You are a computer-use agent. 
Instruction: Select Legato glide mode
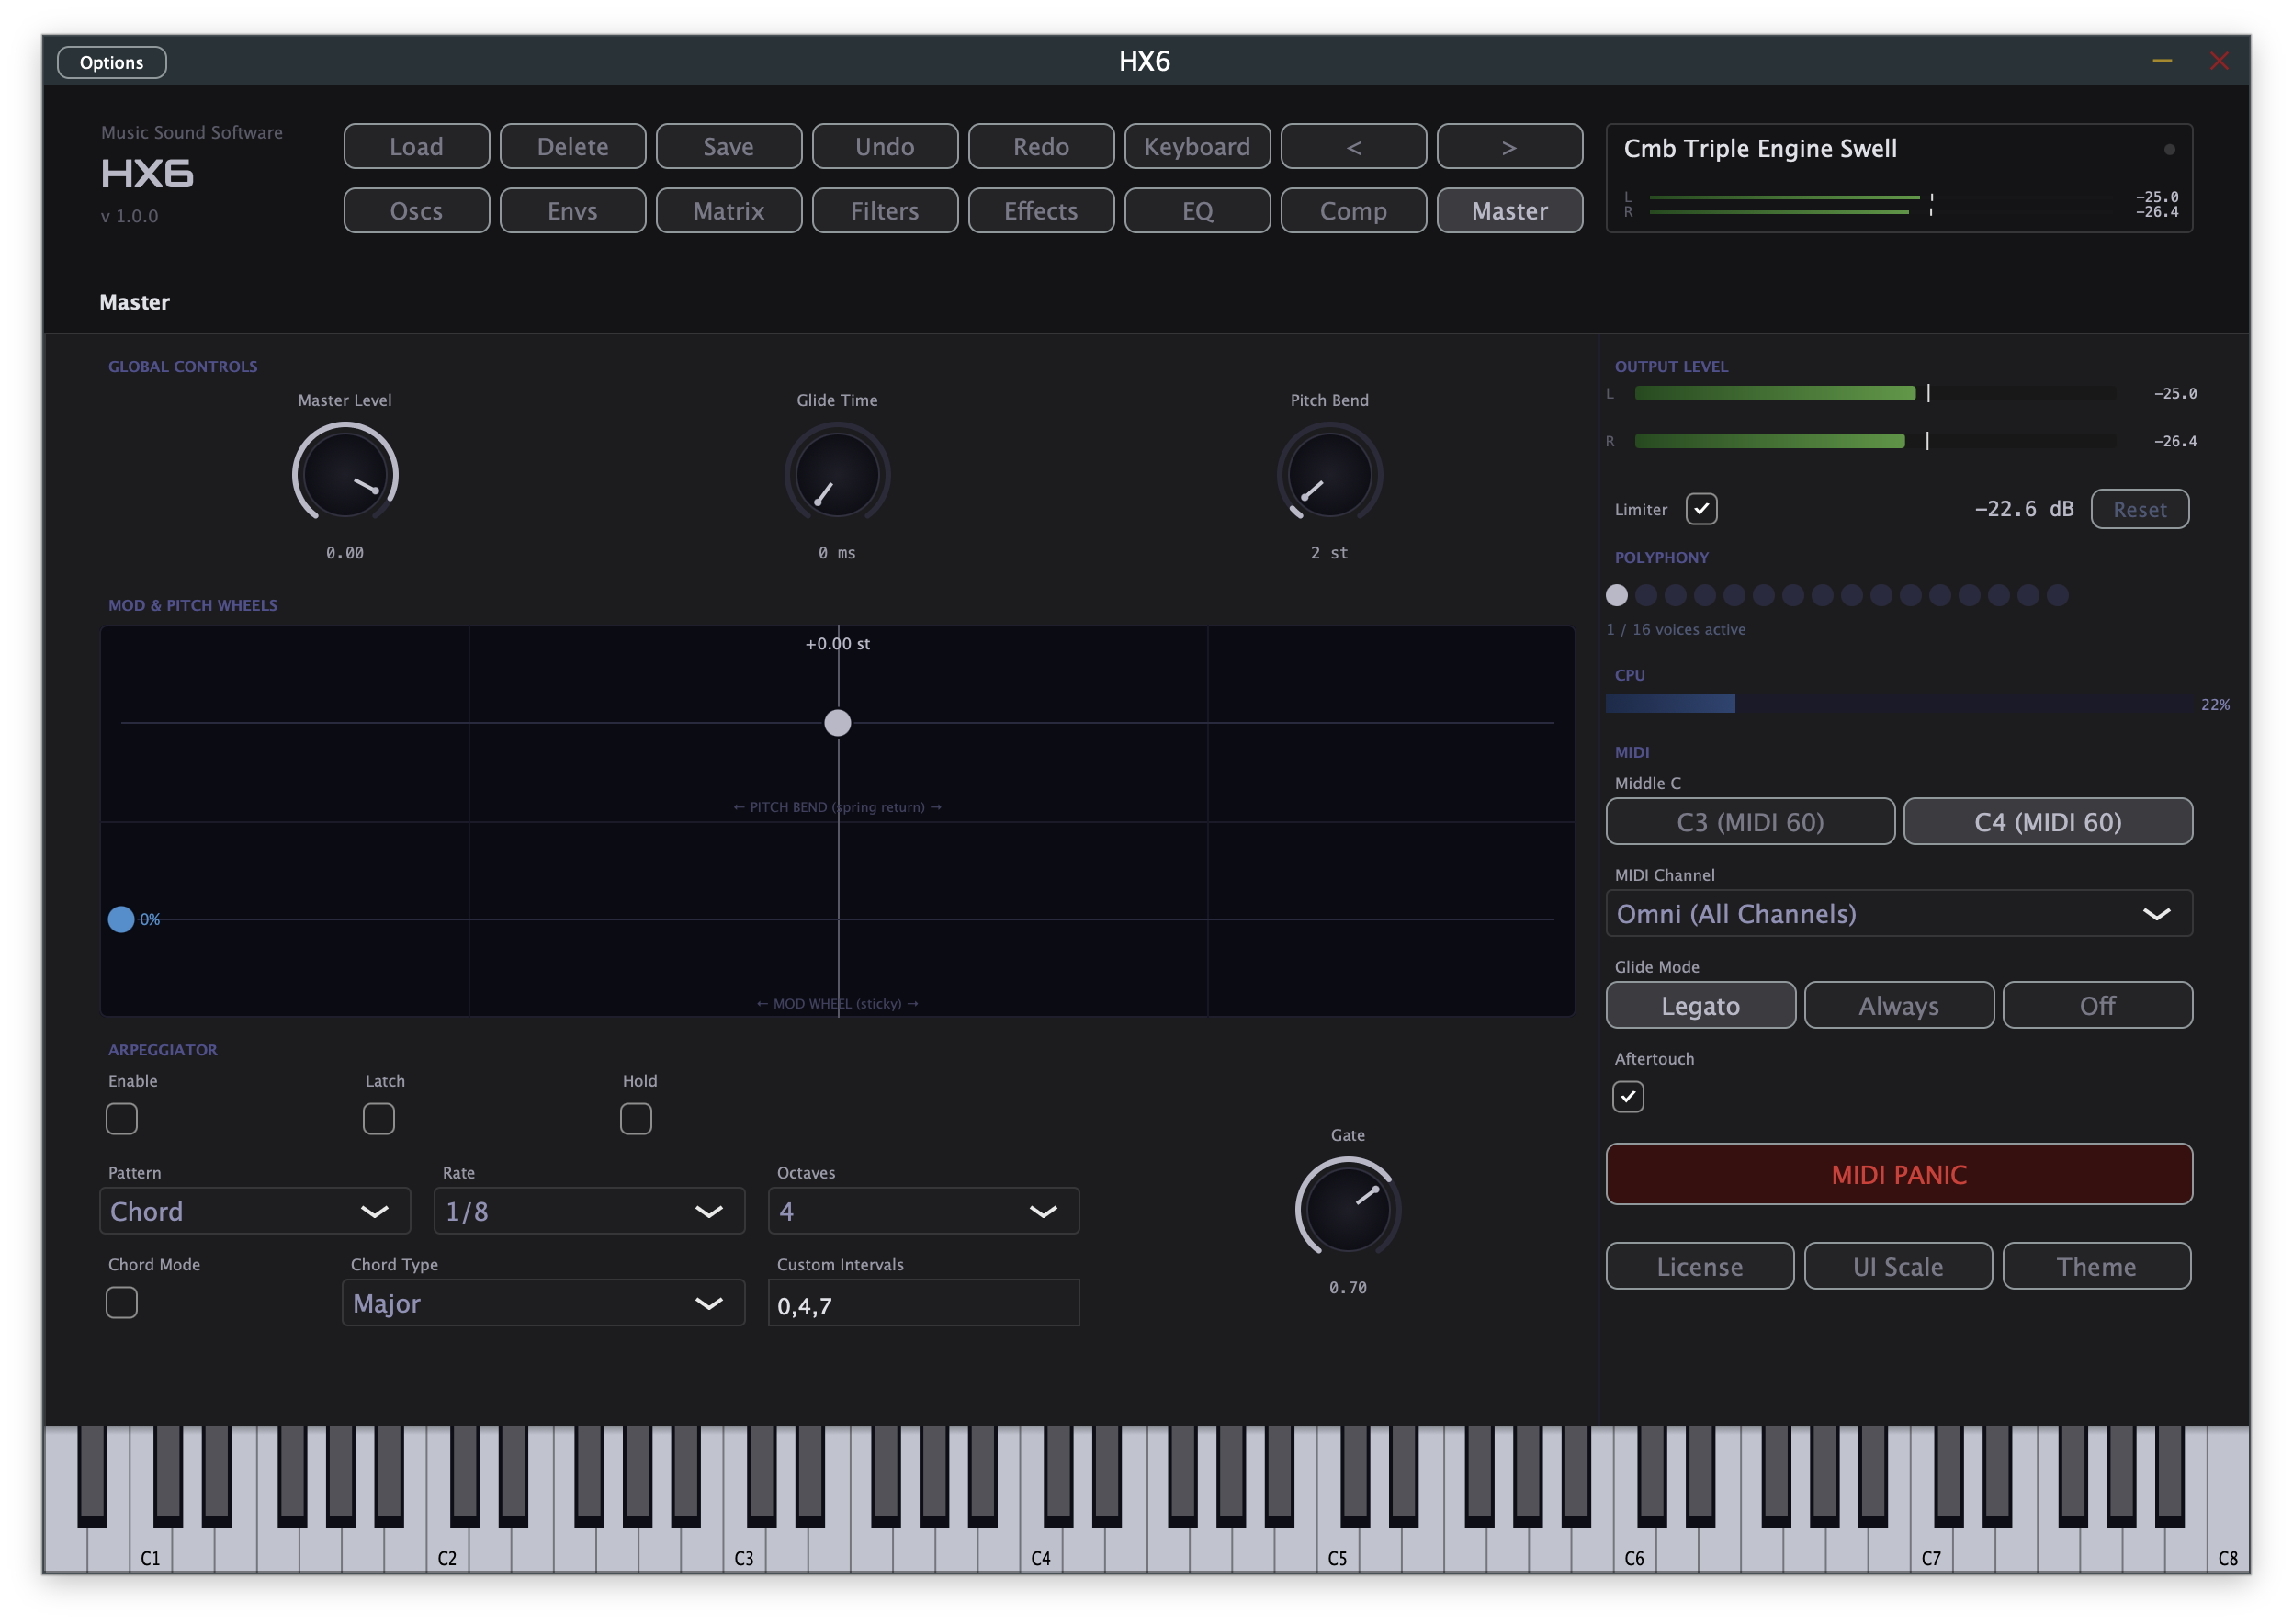pos(1700,1006)
